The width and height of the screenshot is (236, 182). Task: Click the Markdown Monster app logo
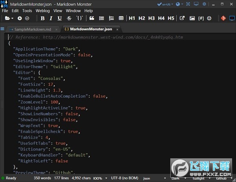pos(4,4)
